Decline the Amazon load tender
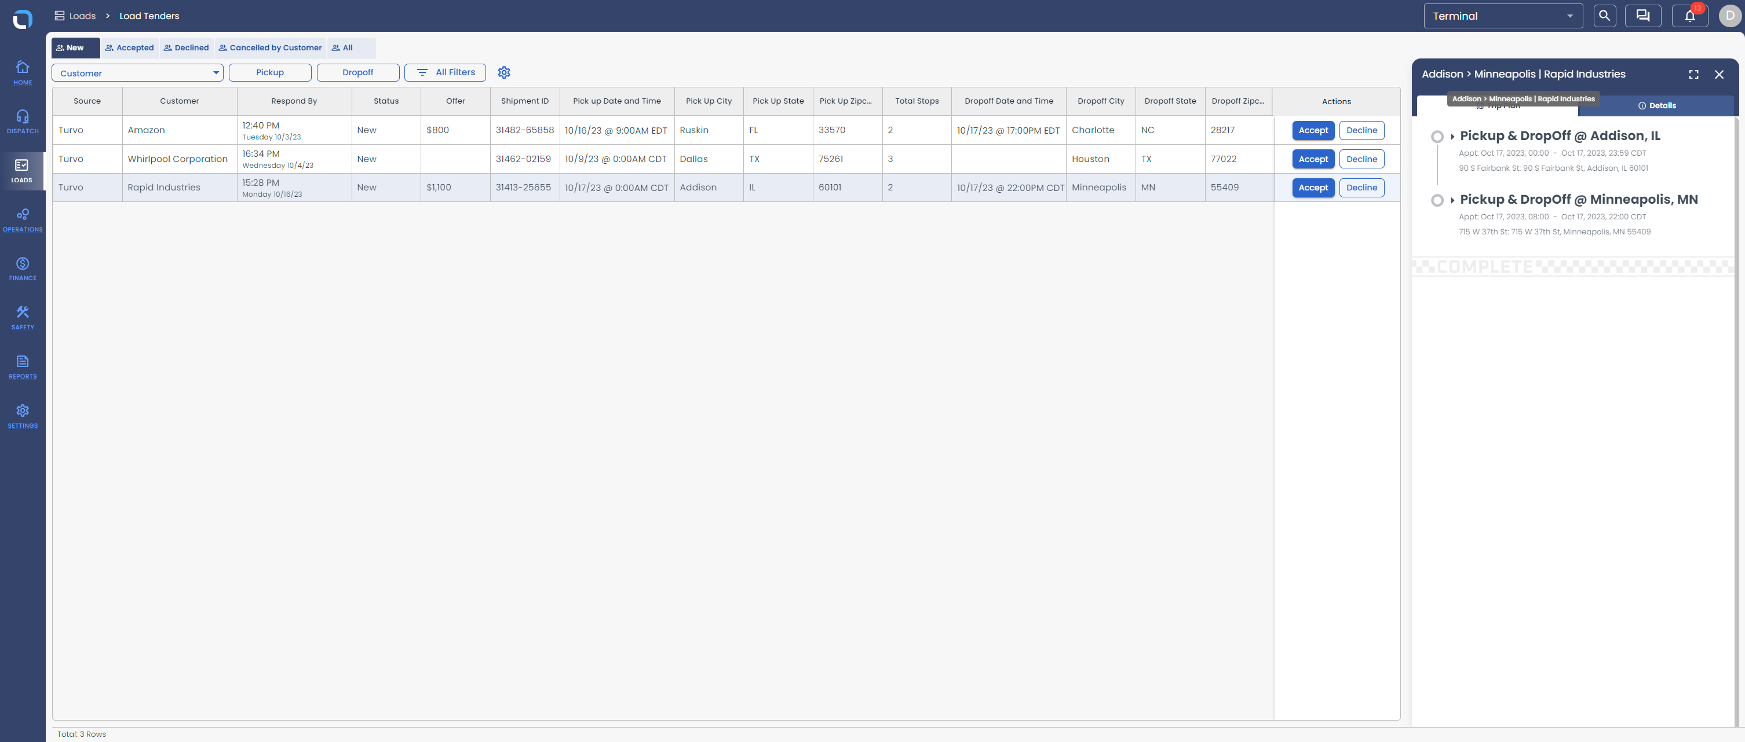The image size is (1745, 742). coord(1361,131)
